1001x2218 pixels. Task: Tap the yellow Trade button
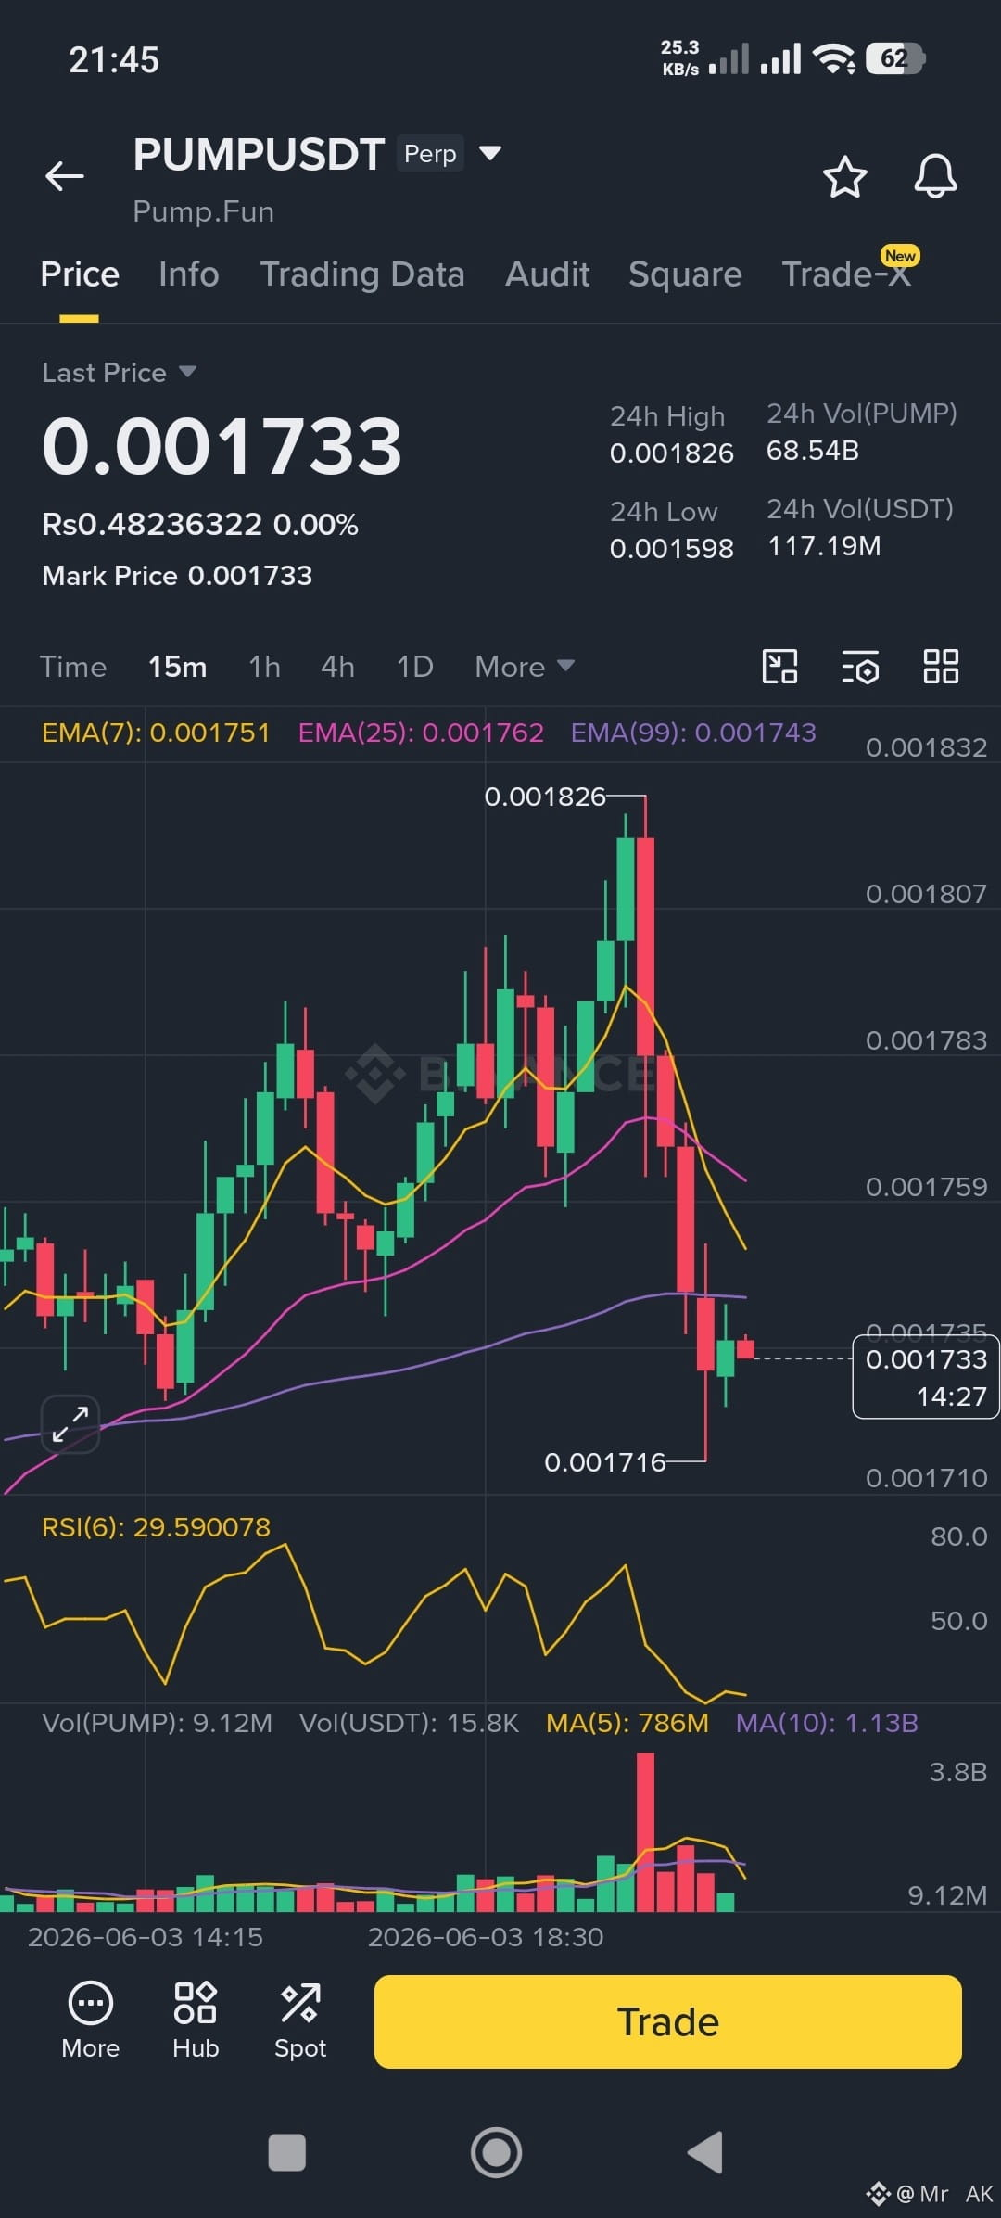667,2021
